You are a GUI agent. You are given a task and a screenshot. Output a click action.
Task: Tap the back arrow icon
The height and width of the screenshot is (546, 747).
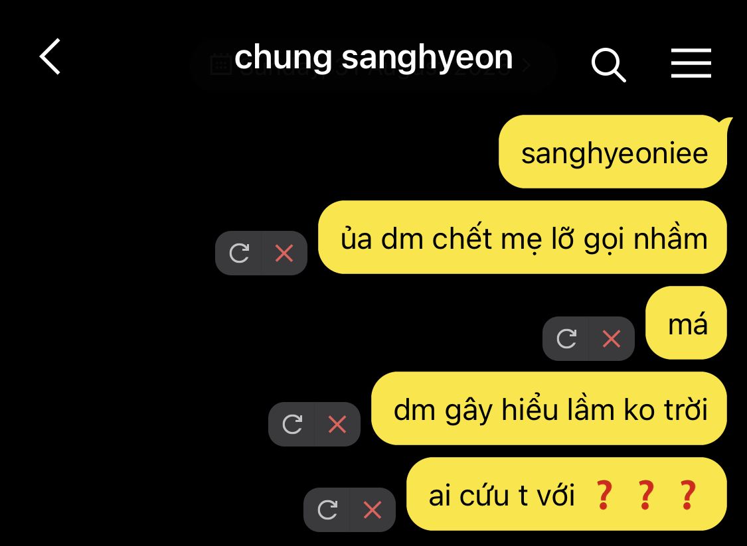pyautogui.click(x=50, y=56)
